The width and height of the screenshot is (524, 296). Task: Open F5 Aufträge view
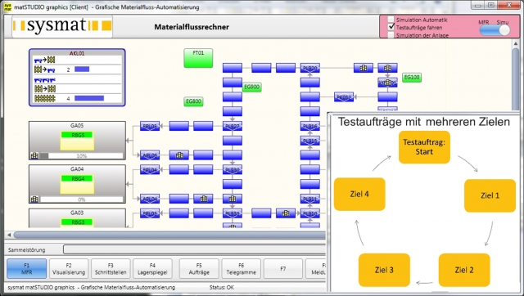tap(199, 269)
